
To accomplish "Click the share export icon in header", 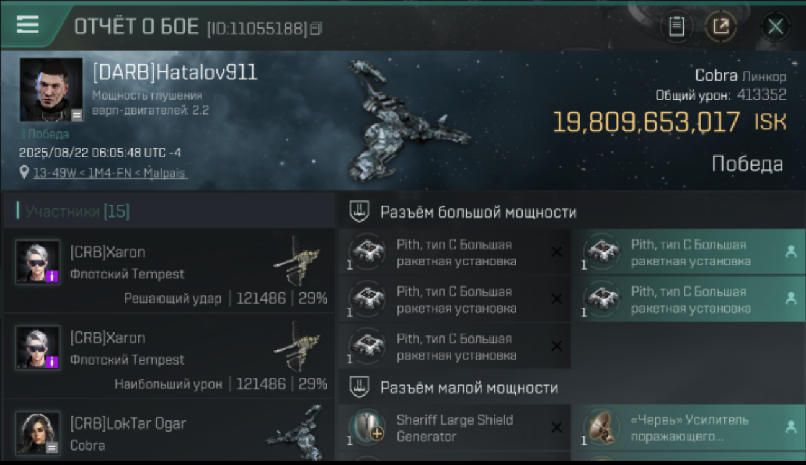I will [x=720, y=27].
